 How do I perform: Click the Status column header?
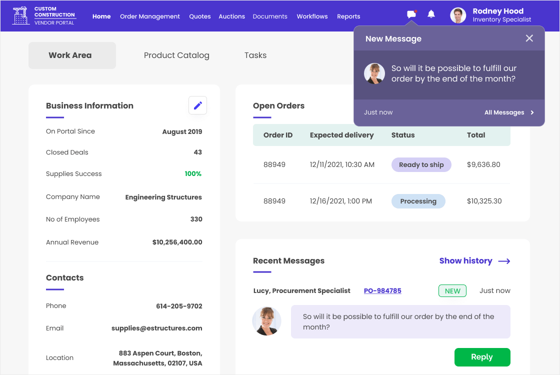(403, 135)
